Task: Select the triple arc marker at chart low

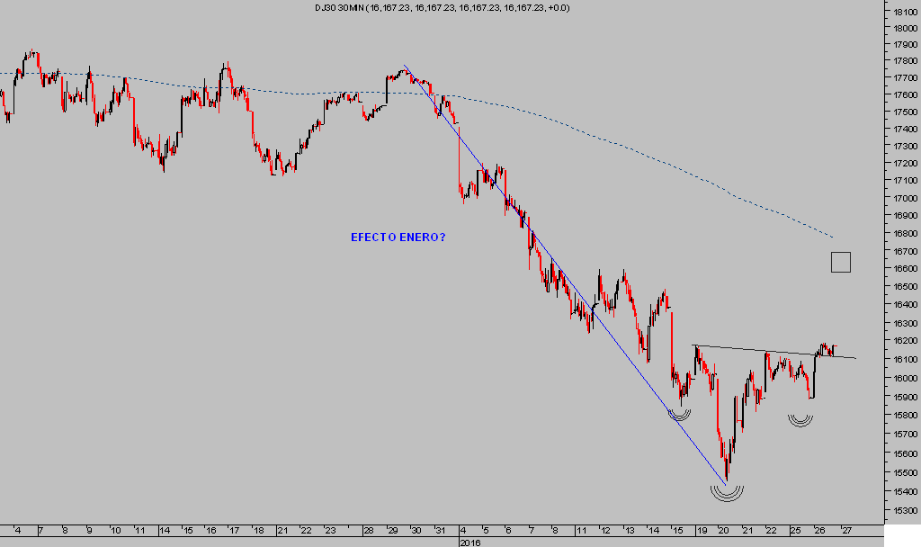Action: (727, 492)
